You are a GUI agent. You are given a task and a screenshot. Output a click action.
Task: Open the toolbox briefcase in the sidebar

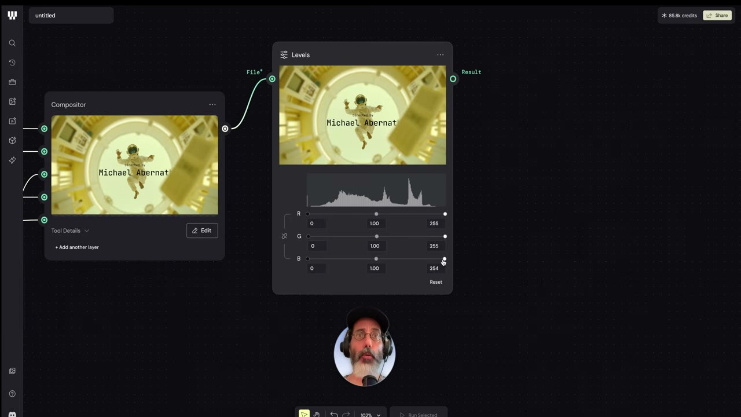12,82
